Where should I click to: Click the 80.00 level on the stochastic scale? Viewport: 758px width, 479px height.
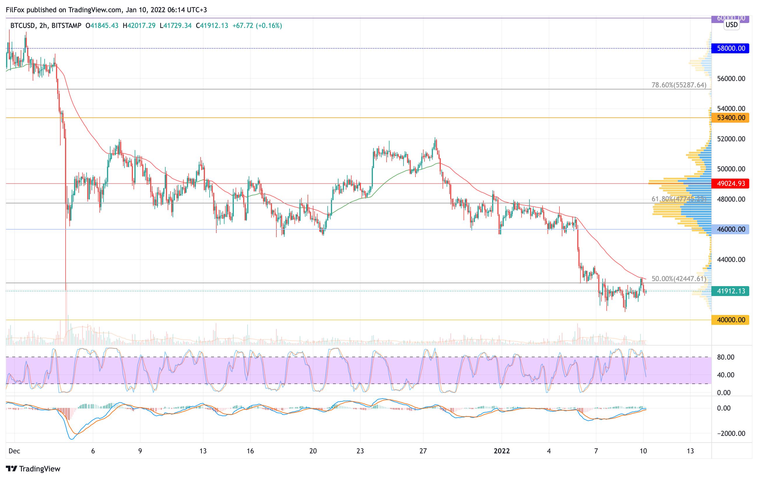point(725,357)
